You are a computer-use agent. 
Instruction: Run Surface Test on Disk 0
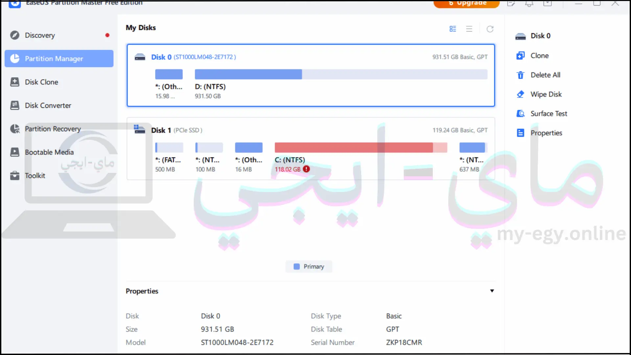click(549, 114)
